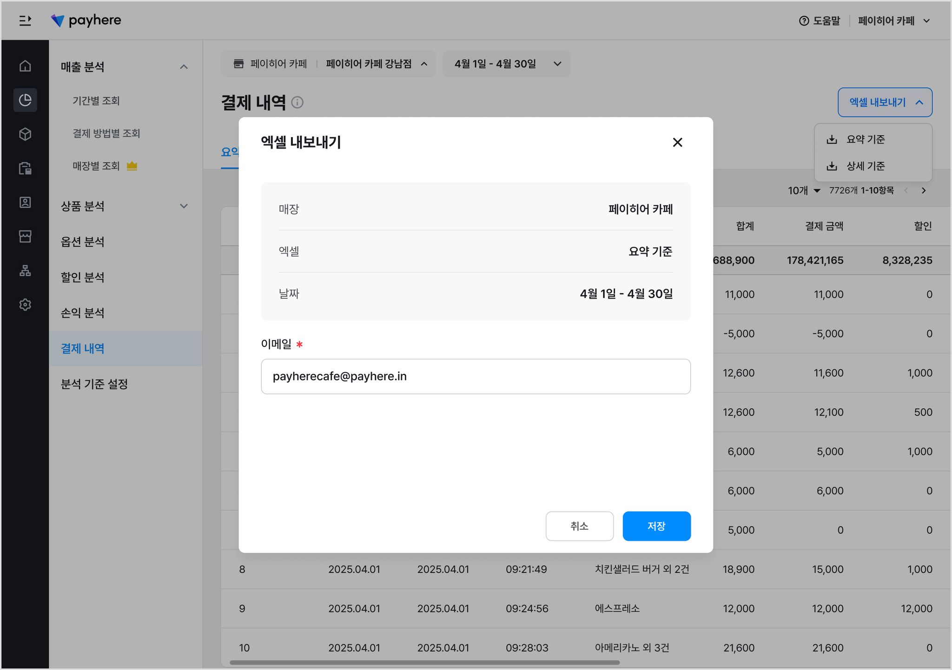Viewport: 952px width, 670px height.
Task: Open the clipboard icon in sidebar
Action: (x=25, y=168)
